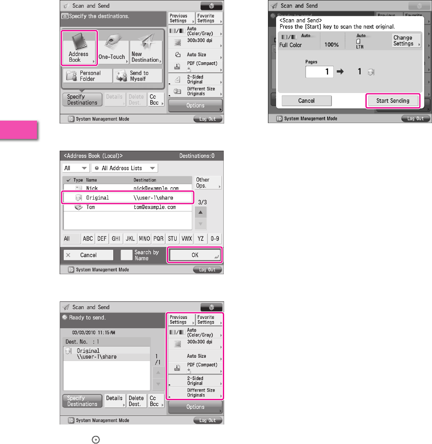Tap Specify Destinations in the top screen
The width and height of the screenshot is (432, 444).
(82, 100)
